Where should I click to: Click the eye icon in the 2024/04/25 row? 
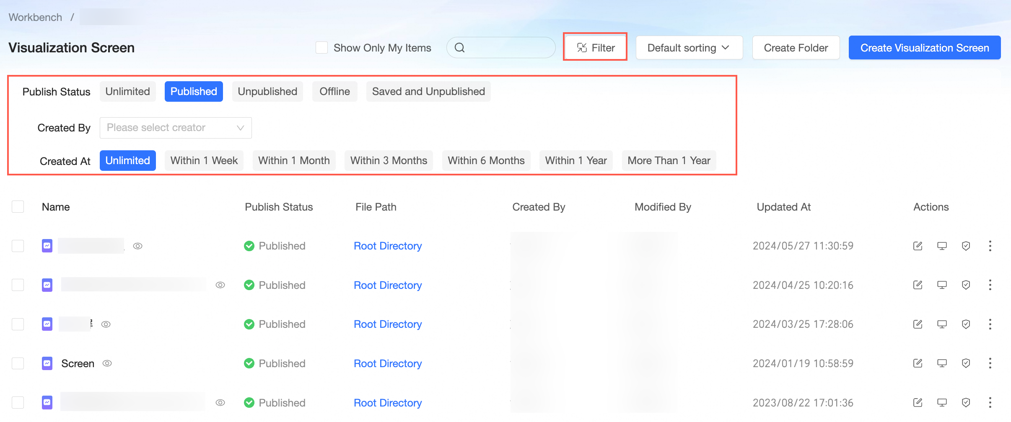coord(220,285)
